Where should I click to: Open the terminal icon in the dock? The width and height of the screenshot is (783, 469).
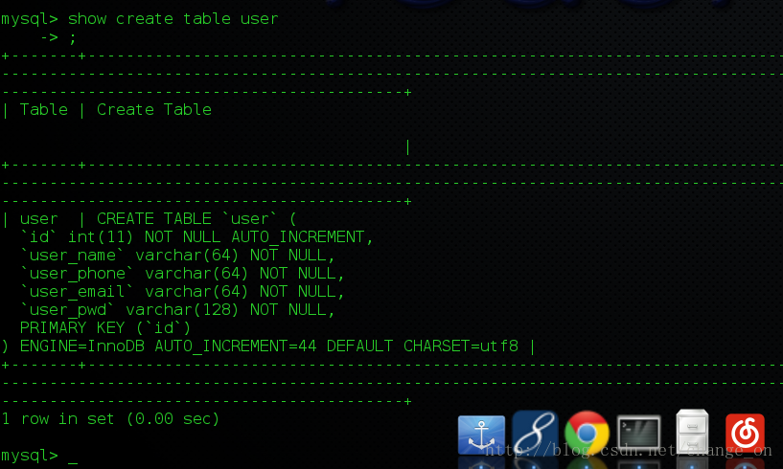point(638,433)
